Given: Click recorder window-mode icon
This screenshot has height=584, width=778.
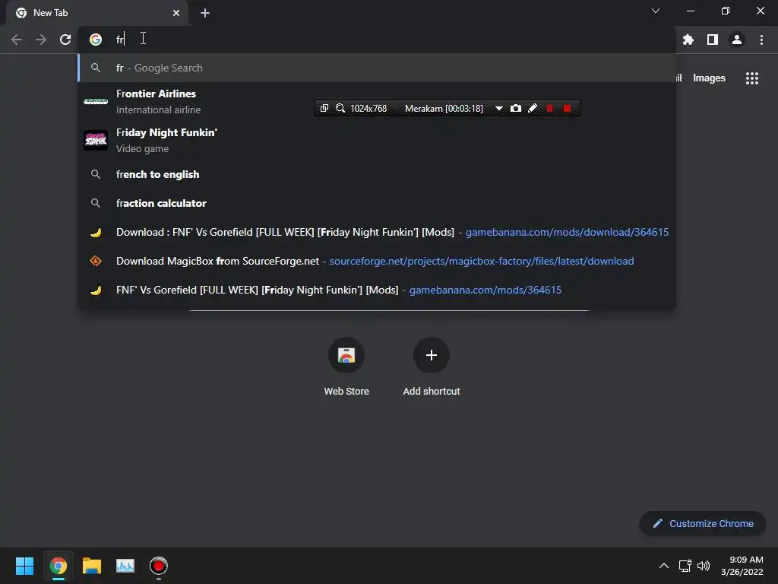Looking at the screenshot, I should 324,108.
